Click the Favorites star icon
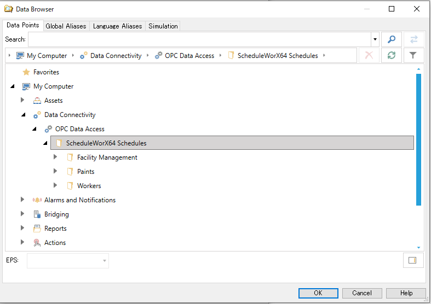Viewport: 431px width, 304px height. (26, 72)
